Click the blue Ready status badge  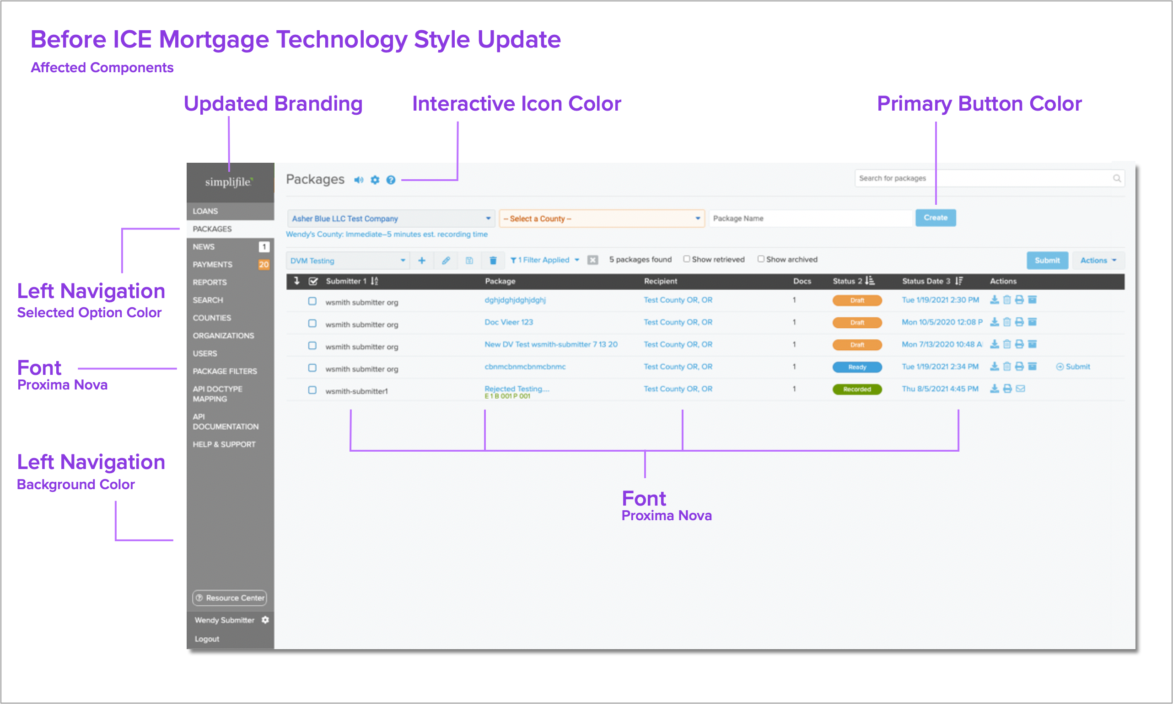click(x=857, y=367)
